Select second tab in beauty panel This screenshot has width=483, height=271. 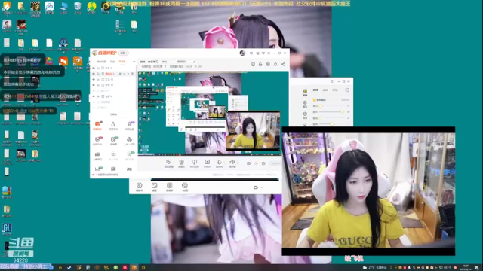(x=325, y=90)
